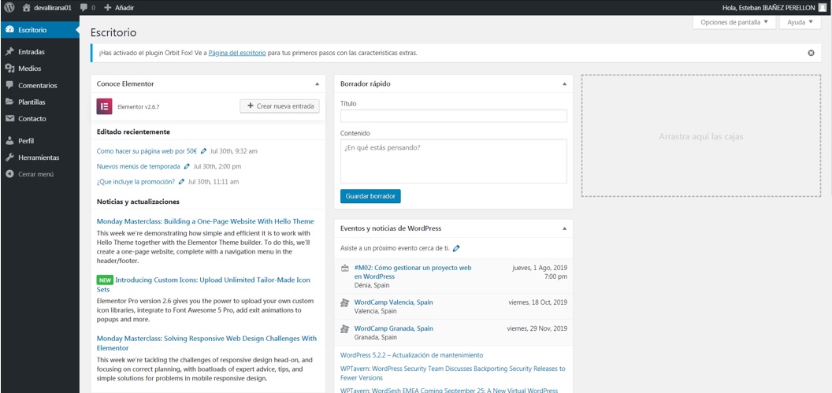Screen dimensions: 832x393
Task: Click the WordPress logo in admin bar
Action: point(9,7)
